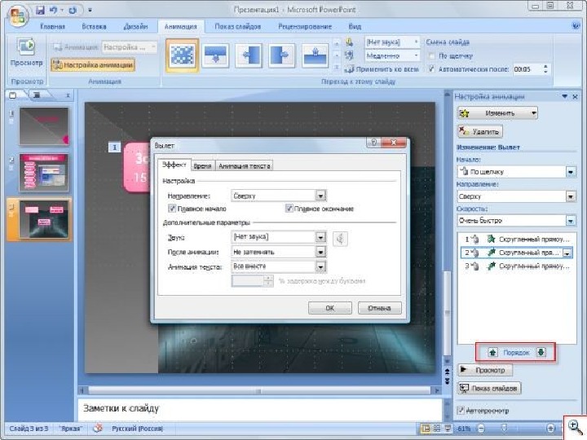This screenshot has height=440, width=587.
Task: Select the first checkerboard transition thumbnail
Action: click(183, 55)
